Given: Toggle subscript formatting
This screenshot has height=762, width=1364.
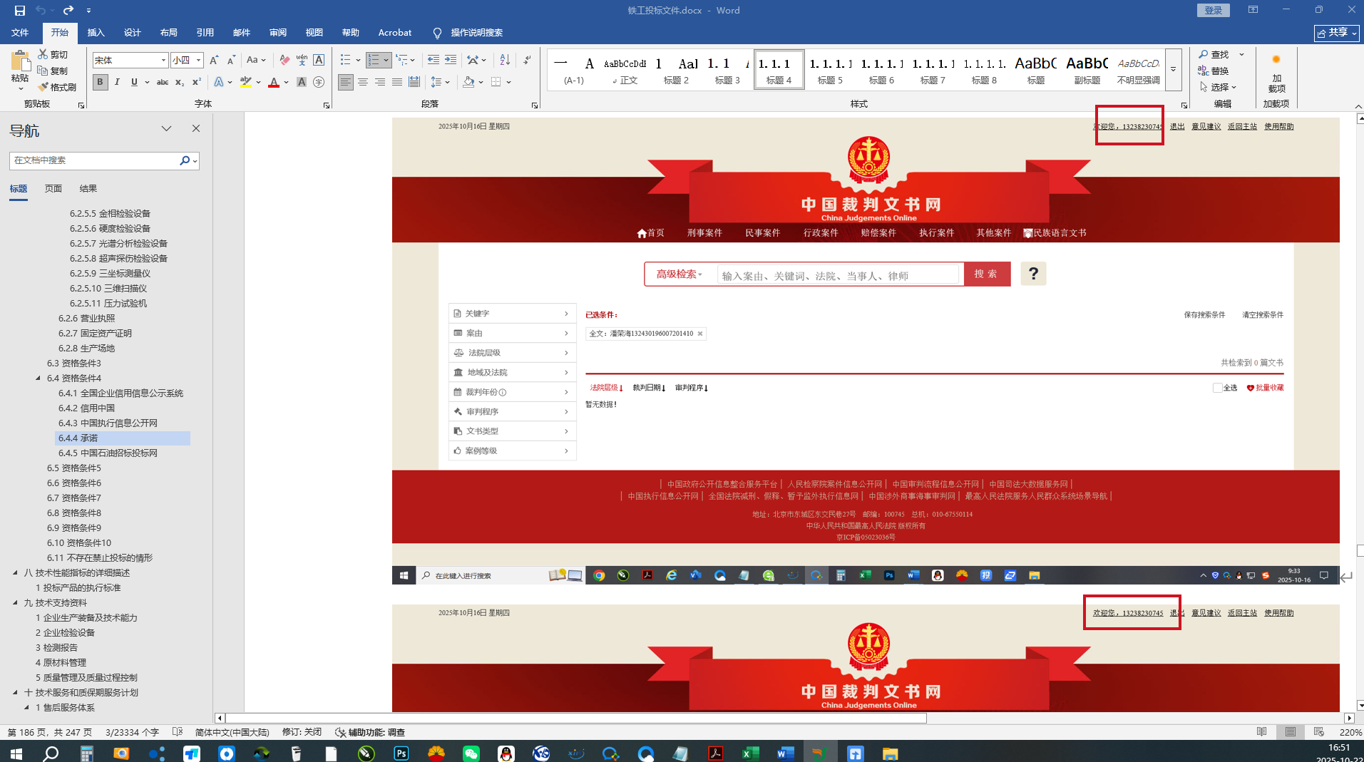Looking at the screenshot, I should (x=180, y=82).
